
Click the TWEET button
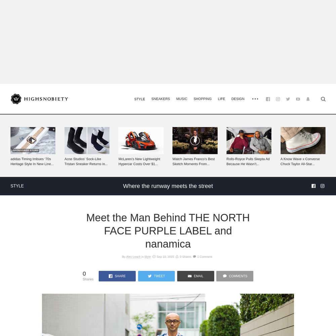click(156, 276)
